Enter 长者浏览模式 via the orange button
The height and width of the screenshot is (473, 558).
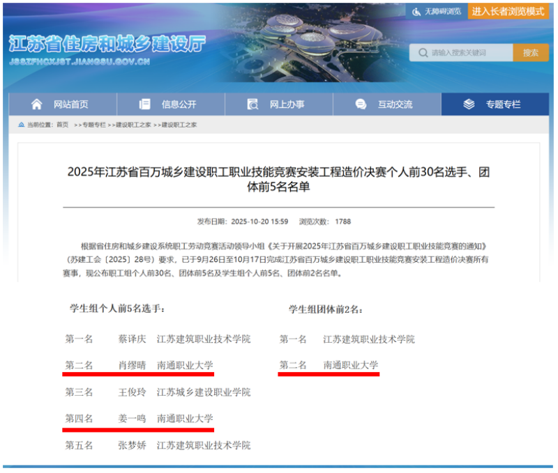[510, 12]
